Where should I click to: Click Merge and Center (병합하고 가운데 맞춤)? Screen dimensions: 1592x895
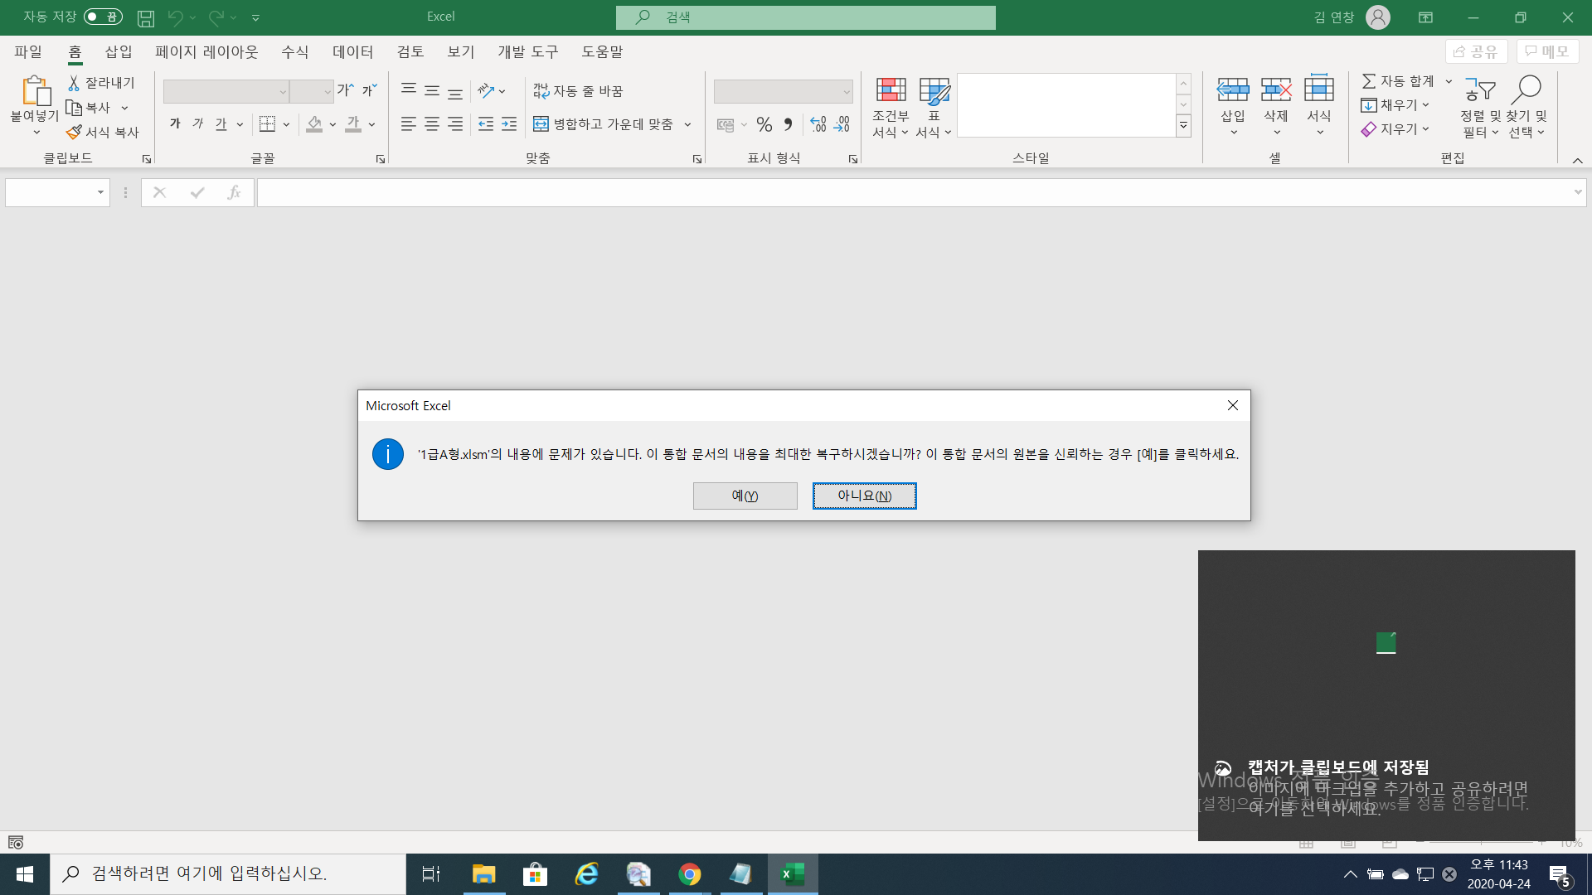click(x=604, y=124)
